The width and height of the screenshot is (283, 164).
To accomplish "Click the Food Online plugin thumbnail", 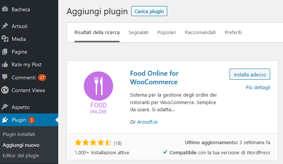I will (98, 92).
